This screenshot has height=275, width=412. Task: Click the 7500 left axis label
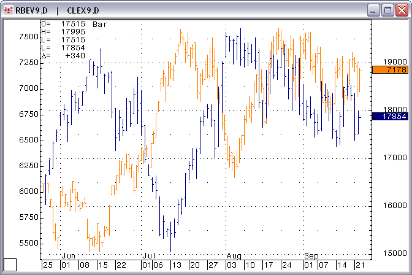(x=29, y=37)
